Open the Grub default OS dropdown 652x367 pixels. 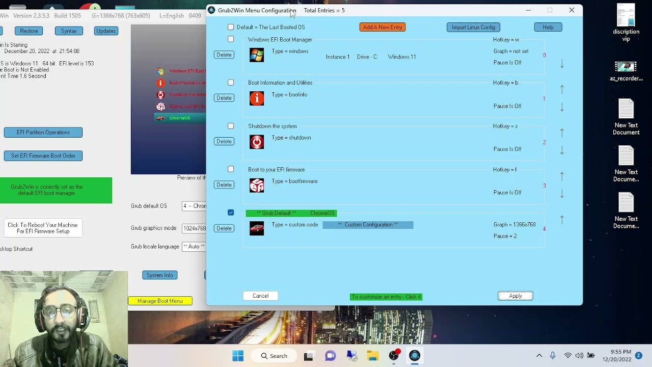pyautogui.click(x=194, y=206)
